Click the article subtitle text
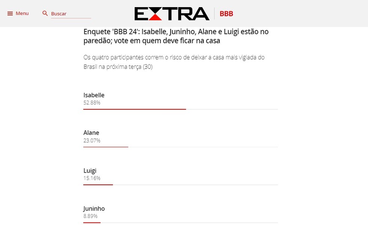368x225 pixels. point(174,61)
